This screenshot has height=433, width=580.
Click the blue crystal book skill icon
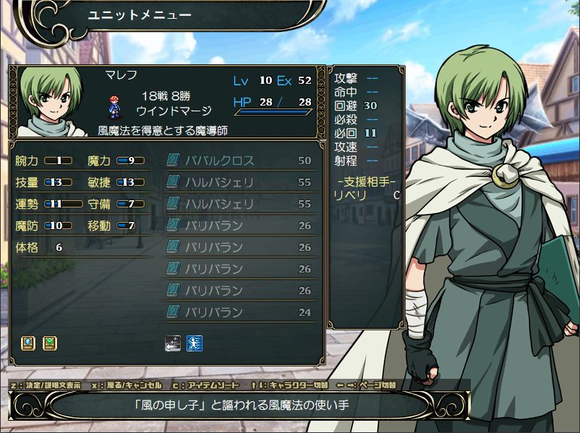[28, 343]
